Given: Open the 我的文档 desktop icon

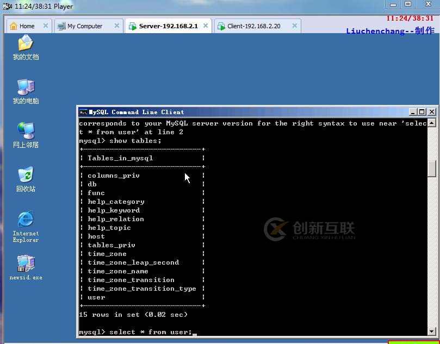Looking at the screenshot, I should coord(26,47).
